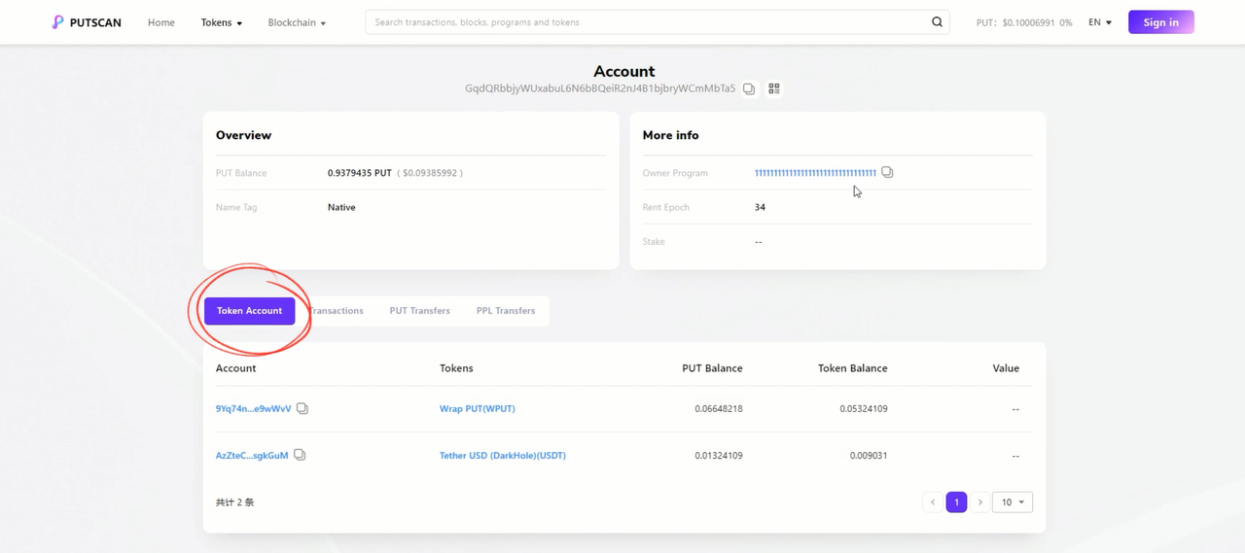This screenshot has height=553, width=1245.
Task: Change the 10 rows-per-page dropdown
Action: coord(1012,502)
